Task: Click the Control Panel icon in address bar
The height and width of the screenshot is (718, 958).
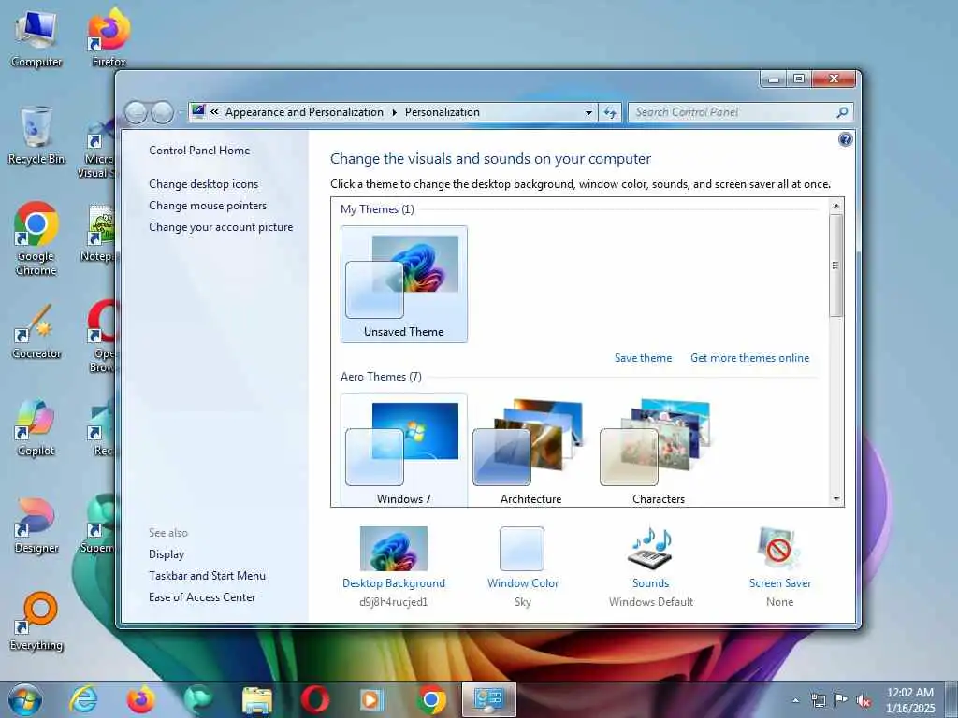Action: (198, 111)
